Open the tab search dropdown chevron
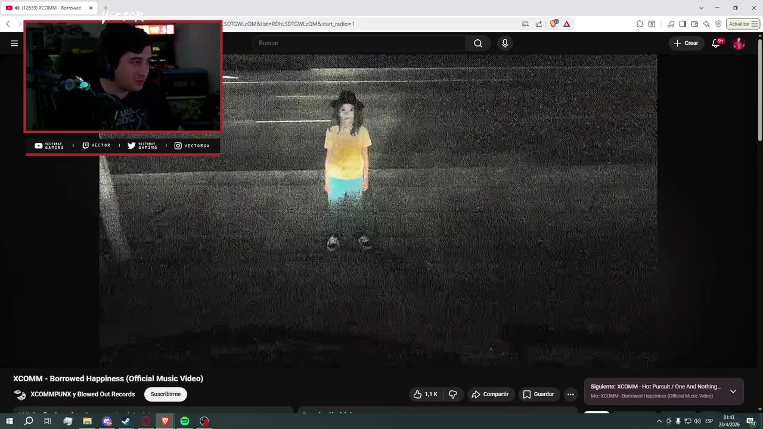The width and height of the screenshot is (763, 429). pyautogui.click(x=700, y=8)
